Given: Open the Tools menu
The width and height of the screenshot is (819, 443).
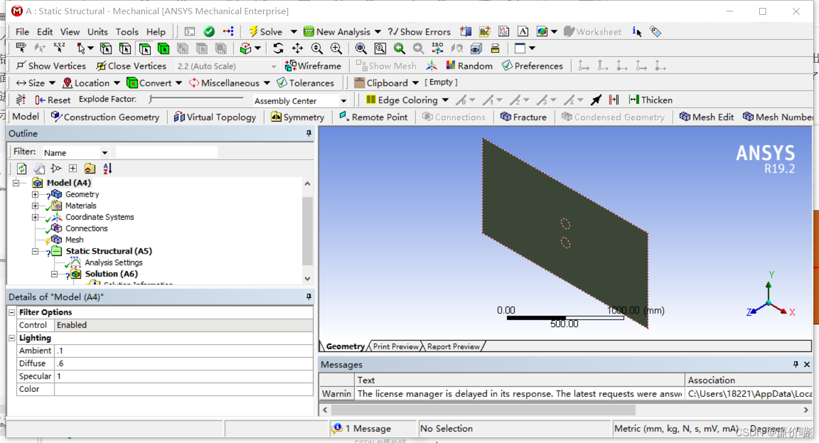Looking at the screenshot, I should coord(127,32).
